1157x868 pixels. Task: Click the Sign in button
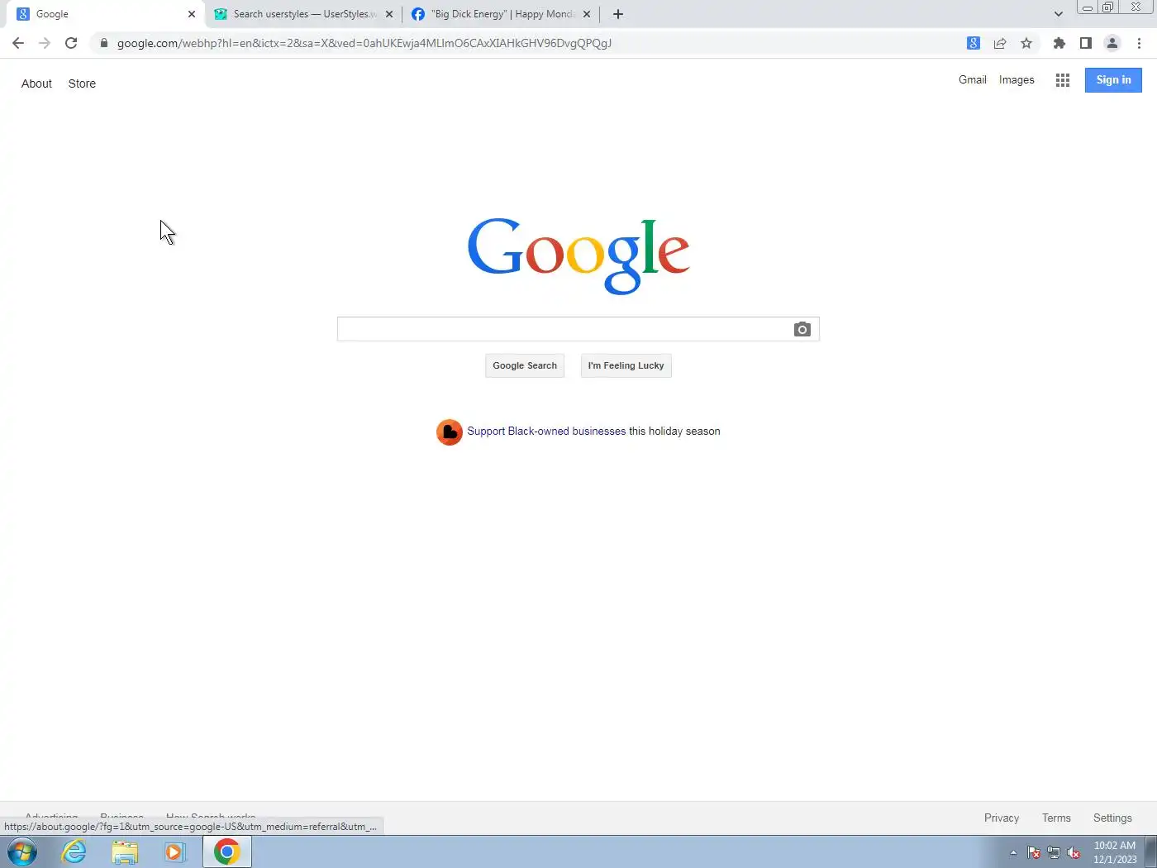[1113, 80]
